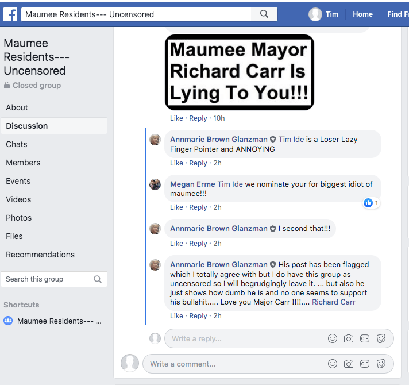Image resolution: width=409 pixels, height=385 pixels.
Task: Like Megan Erme's comment
Action: tap(176, 207)
